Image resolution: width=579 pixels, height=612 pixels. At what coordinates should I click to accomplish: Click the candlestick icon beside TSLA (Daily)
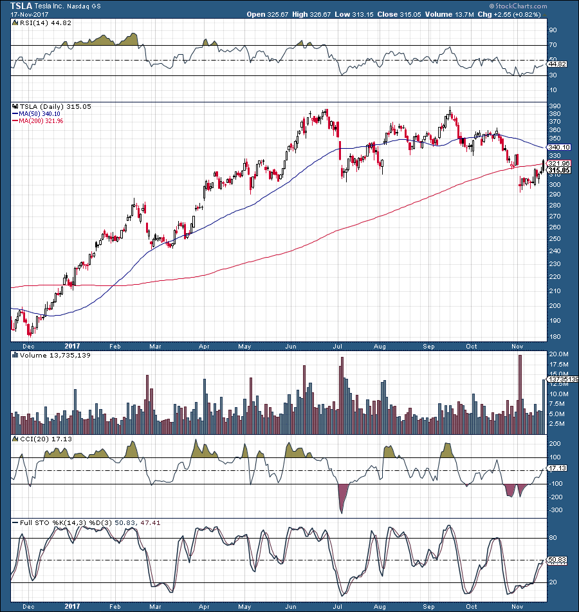point(15,106)
